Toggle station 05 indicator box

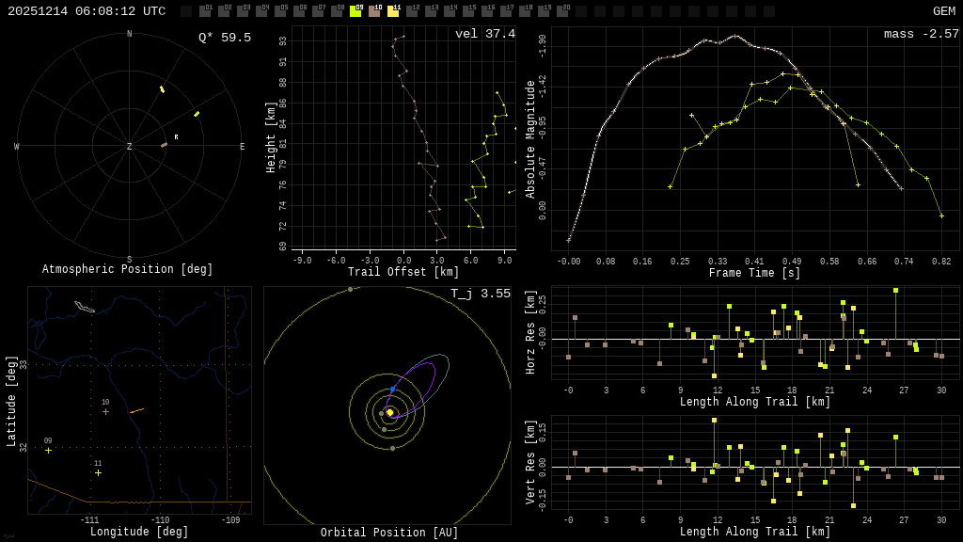pyautogui.click(x=280, y=11)
